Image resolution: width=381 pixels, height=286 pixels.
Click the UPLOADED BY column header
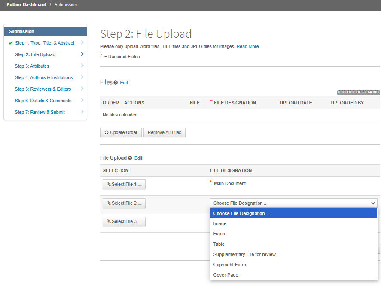click(347, 103)
